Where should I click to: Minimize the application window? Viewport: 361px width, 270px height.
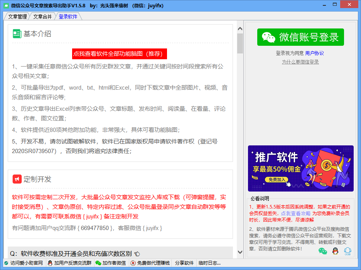[324, 5]
